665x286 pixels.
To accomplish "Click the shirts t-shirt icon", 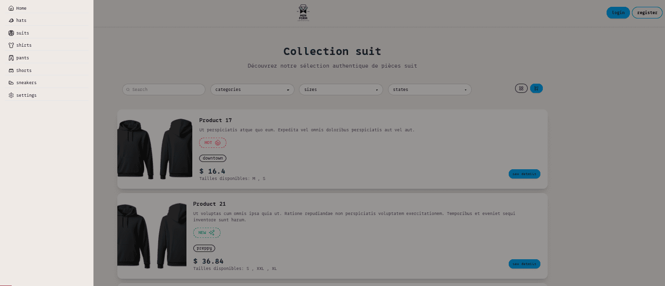I will 11,45.
